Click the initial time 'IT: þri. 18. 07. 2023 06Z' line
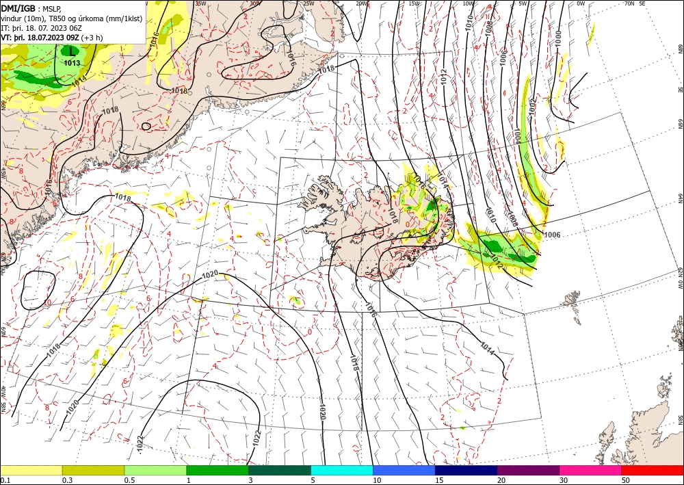The height and width of the screenshot is (485, 684). click(x=42, y=27)
